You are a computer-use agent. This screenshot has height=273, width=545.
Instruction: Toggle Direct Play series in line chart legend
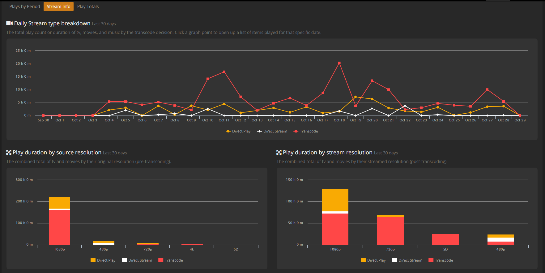(238, 131)
